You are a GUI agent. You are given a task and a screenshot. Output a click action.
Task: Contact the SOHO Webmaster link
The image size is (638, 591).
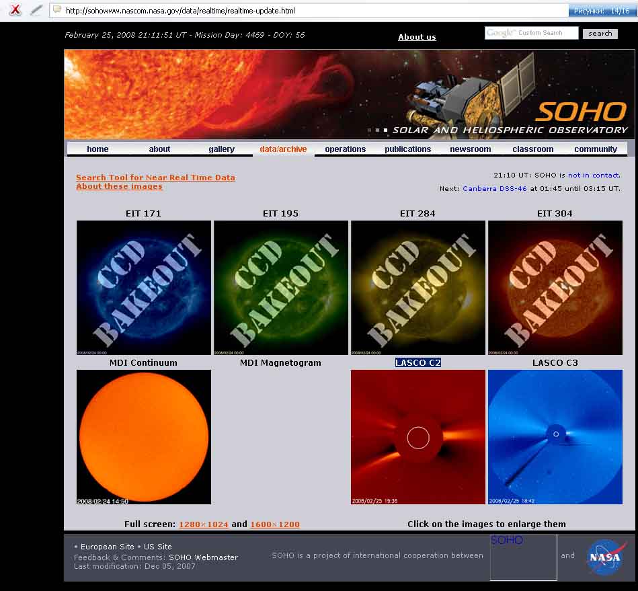click(x=204, y=557)
